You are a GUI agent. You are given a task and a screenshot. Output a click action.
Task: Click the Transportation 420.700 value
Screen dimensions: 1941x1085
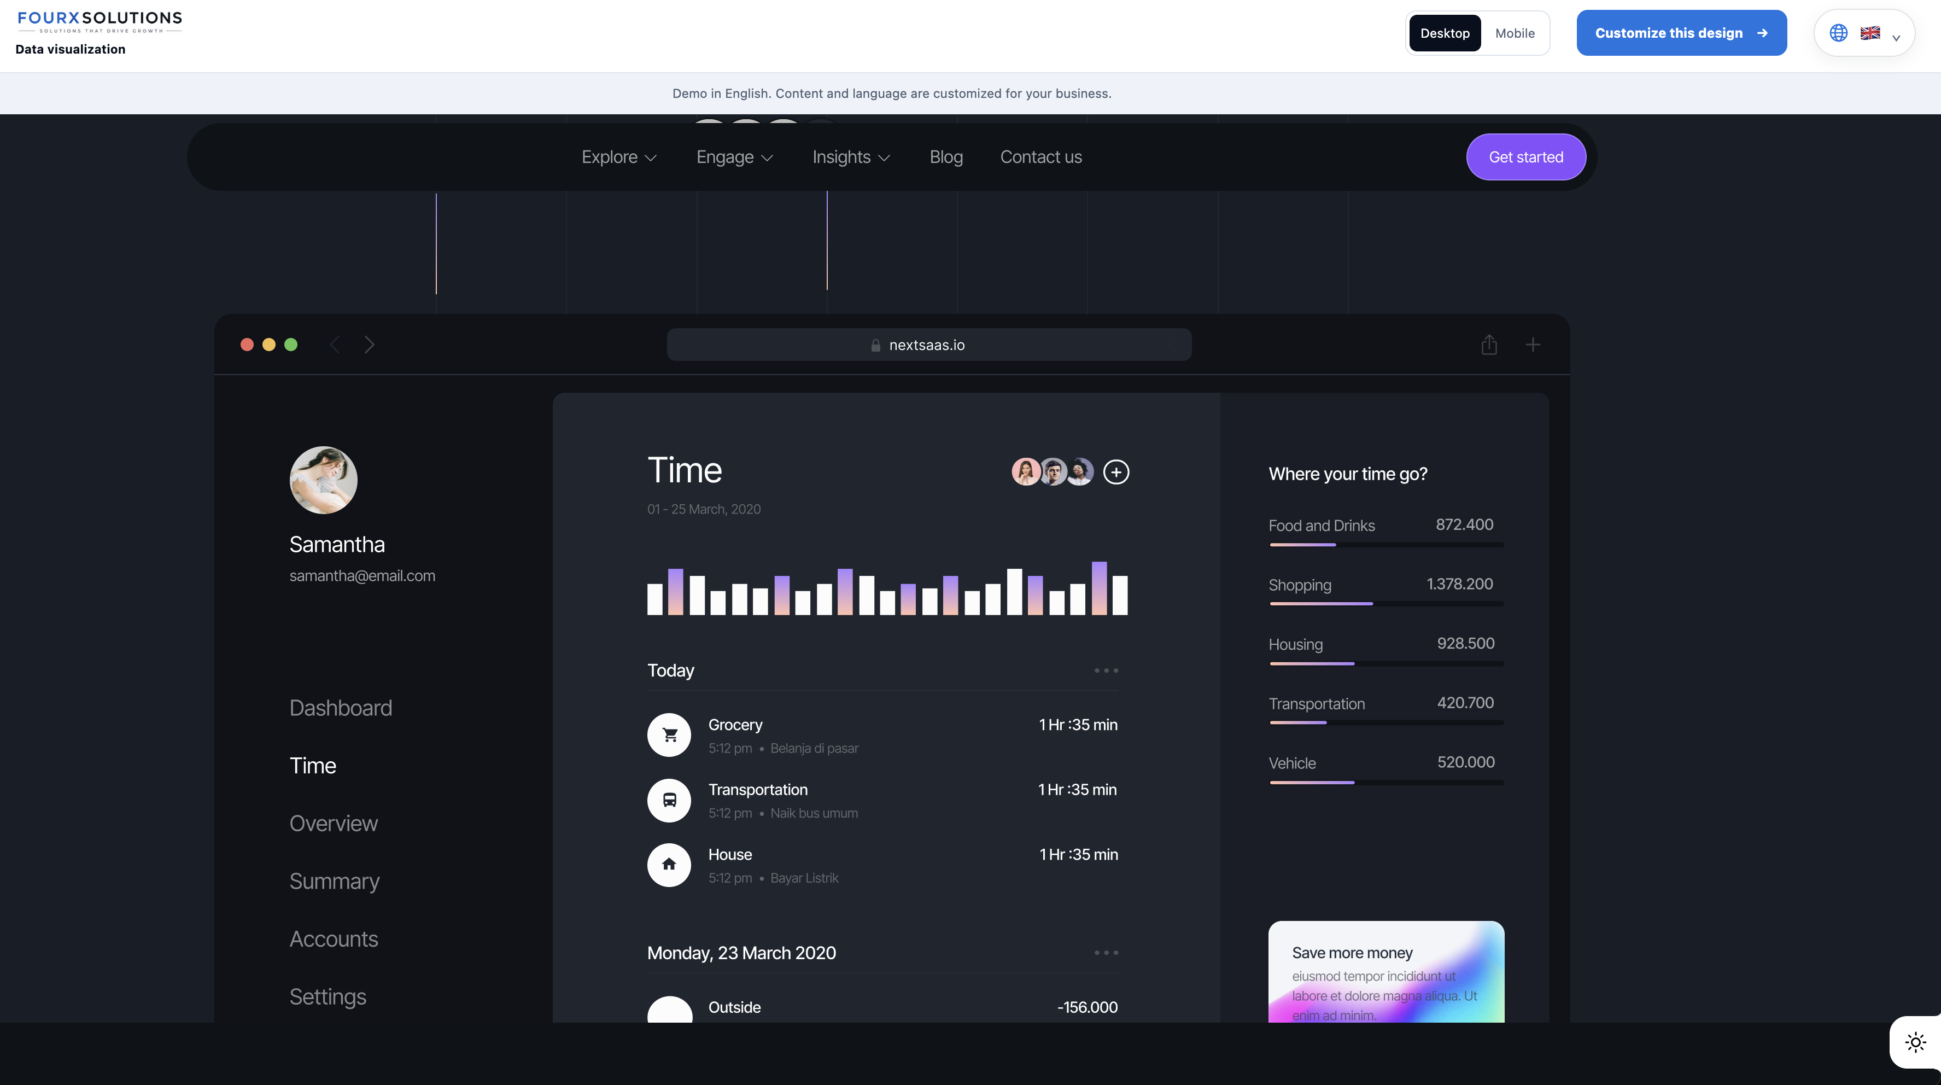(1465, 702)
